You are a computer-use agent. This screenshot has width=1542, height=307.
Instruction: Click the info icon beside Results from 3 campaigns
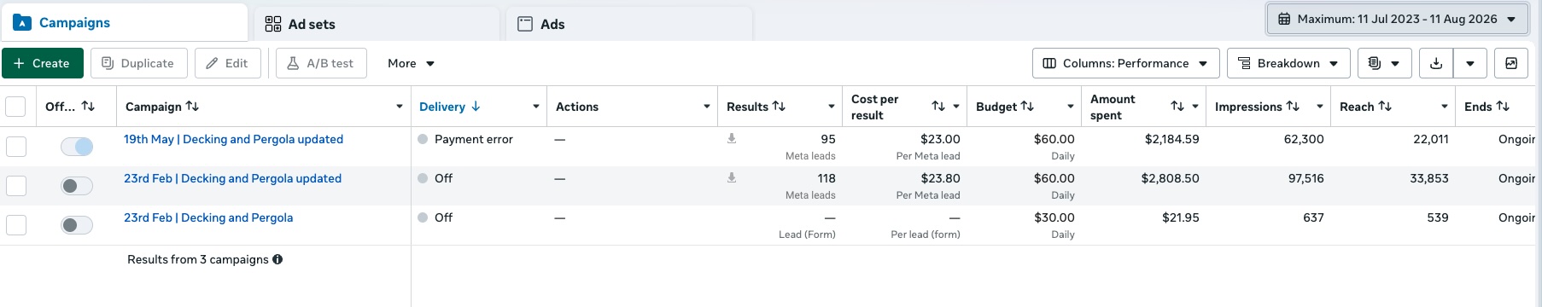click(277, 259)
